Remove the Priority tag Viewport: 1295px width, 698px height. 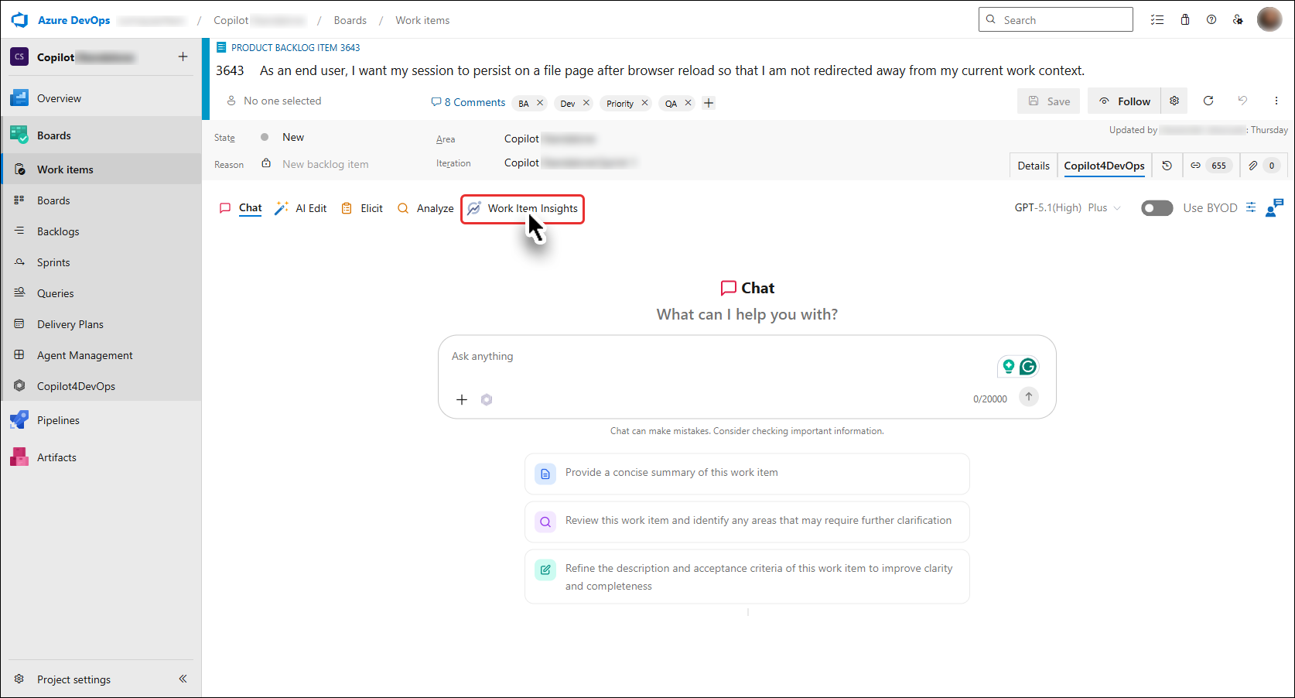pyautogui.click(x=644, y=103)
